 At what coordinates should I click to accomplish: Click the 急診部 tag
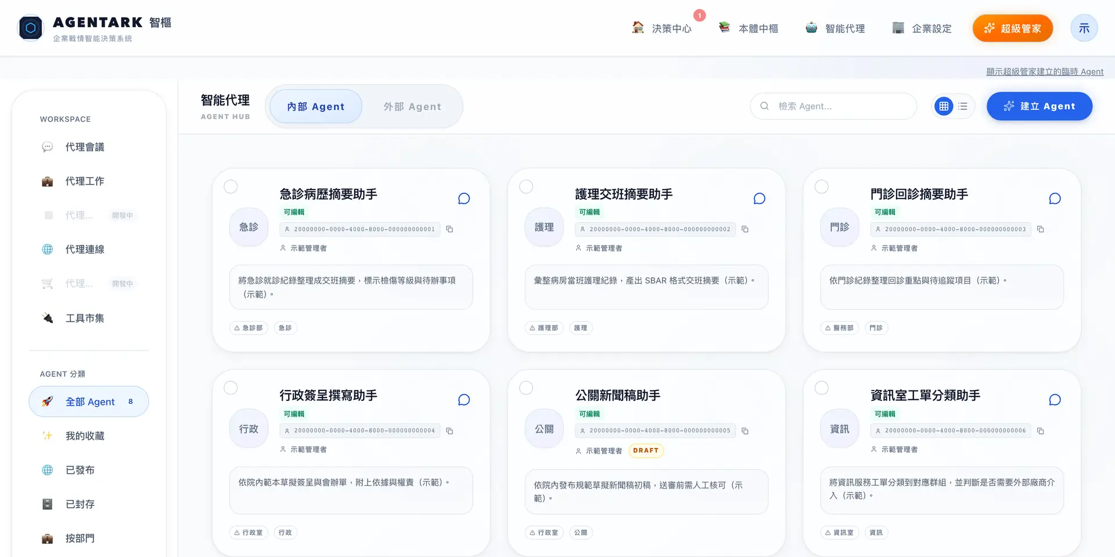tap(249, 328)
